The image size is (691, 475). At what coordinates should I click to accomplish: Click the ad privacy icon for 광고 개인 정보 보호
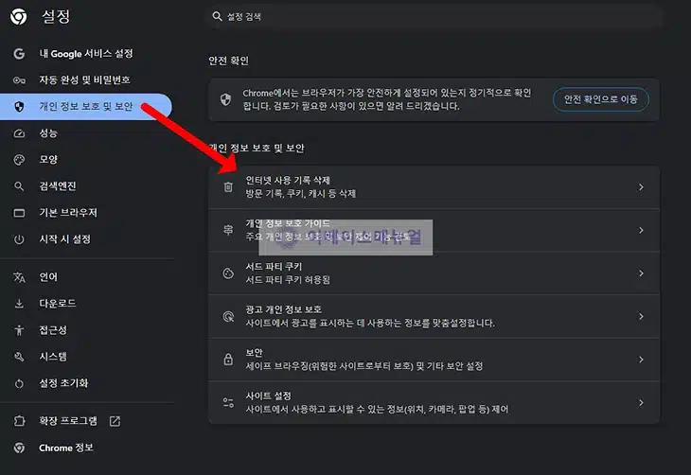(228, 316)
